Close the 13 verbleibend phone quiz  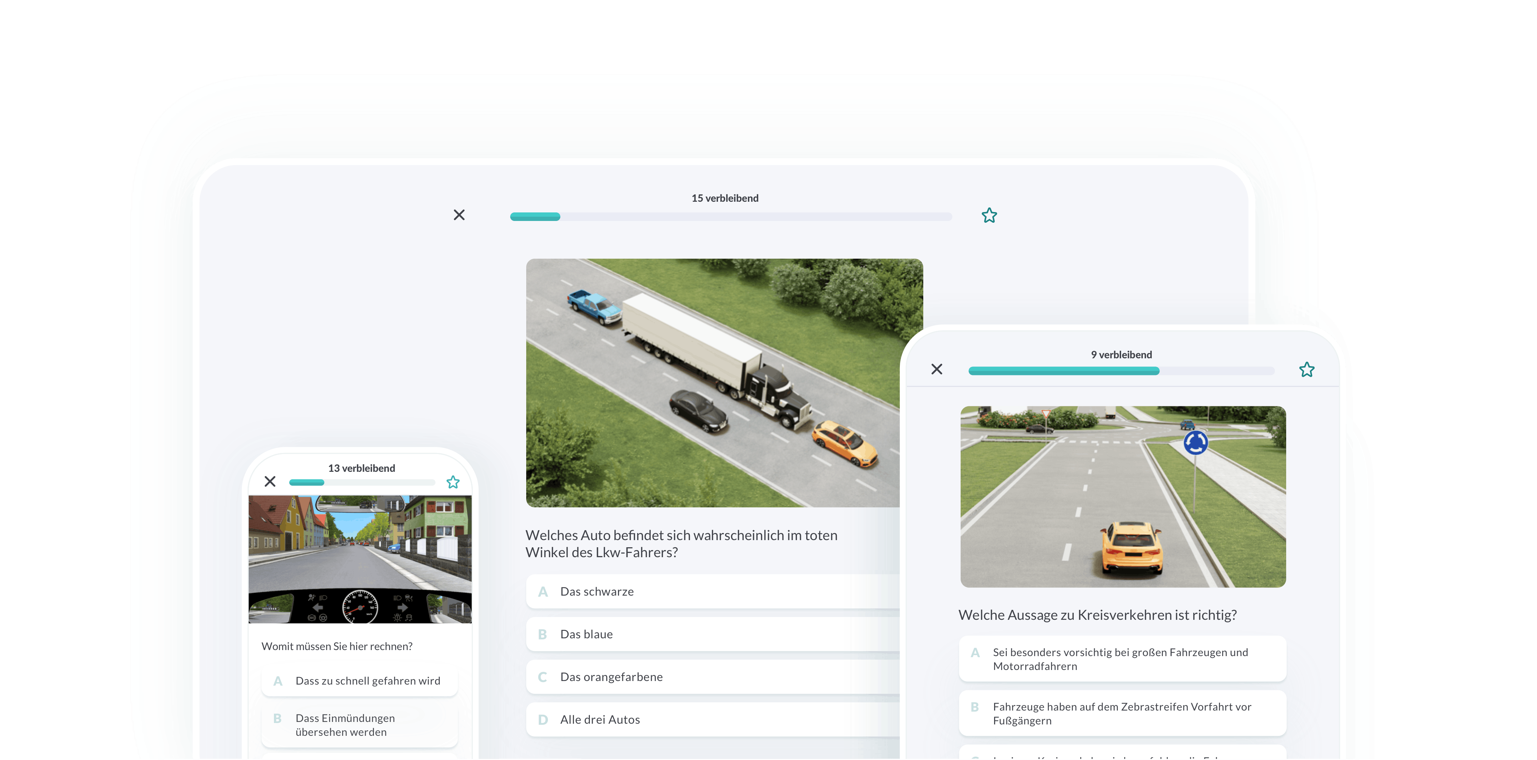tap(270, 481)
